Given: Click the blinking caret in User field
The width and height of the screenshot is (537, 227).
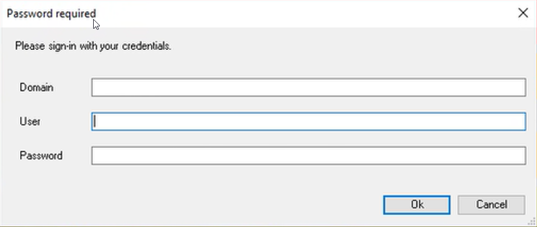Looking at the screenshot, I should pyautogui.click(x=95, y=121).
